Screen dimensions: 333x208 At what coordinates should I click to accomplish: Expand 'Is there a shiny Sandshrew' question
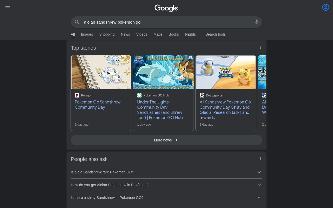(x=166, y=198)
